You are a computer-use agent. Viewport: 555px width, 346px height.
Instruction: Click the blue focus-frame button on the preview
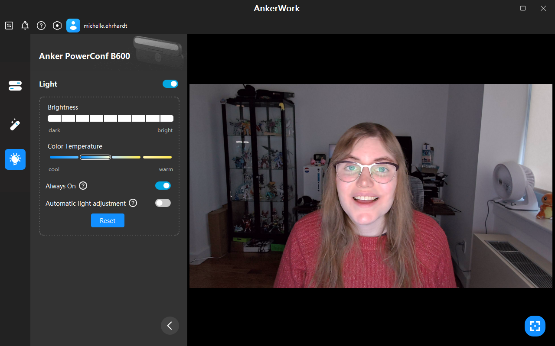[x=535, y=326]
